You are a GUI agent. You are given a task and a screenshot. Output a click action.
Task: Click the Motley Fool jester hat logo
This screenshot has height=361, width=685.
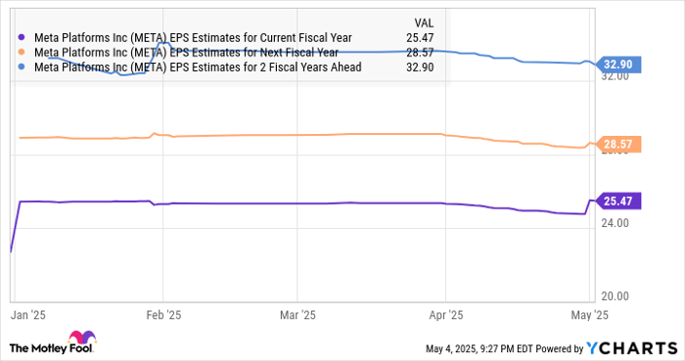(x=82, y=338)
